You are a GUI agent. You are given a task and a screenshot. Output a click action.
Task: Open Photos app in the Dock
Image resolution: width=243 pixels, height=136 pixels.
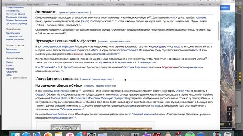tap(48, 134)
